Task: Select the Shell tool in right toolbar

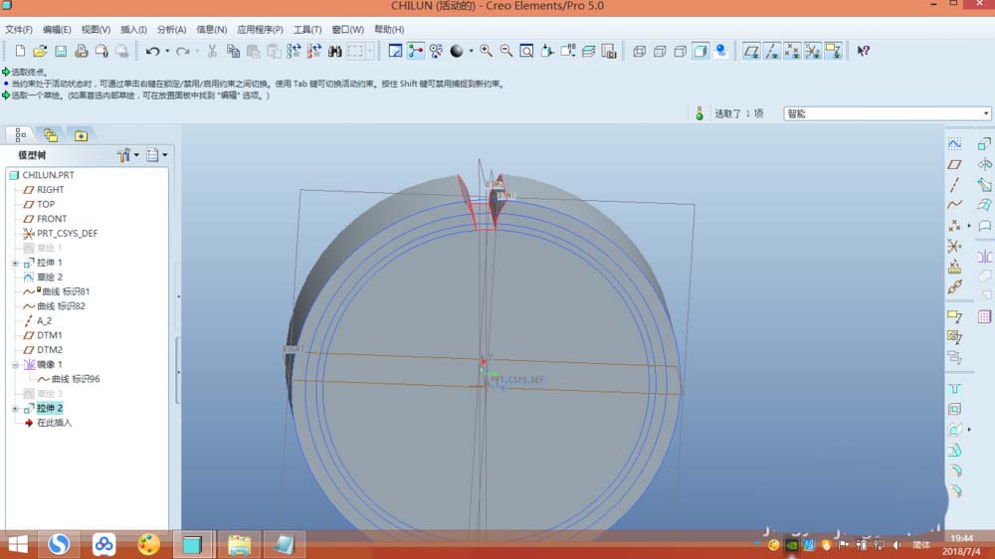Action: pos(954,409)
